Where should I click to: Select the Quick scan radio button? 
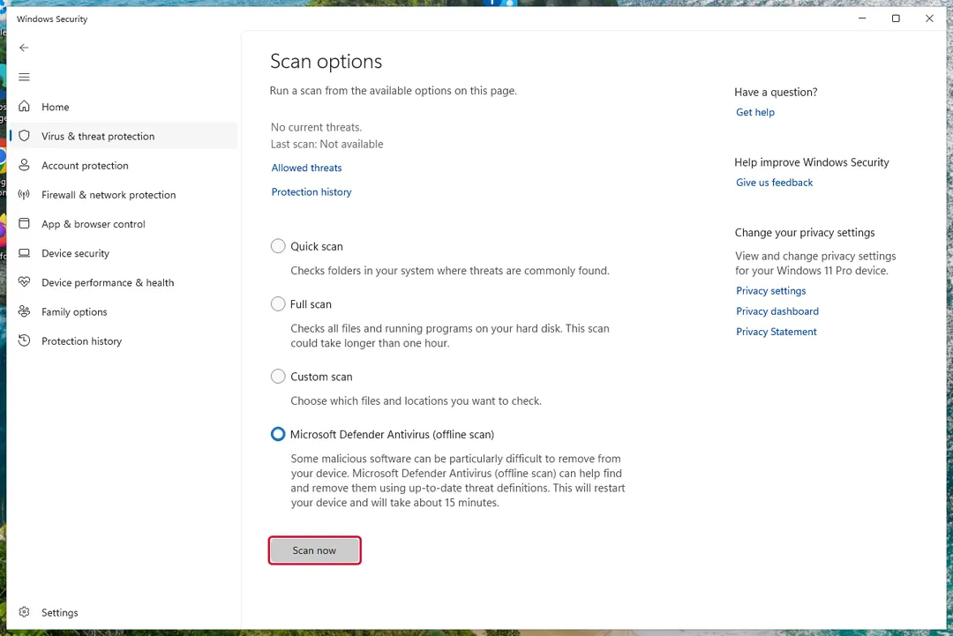278,246
